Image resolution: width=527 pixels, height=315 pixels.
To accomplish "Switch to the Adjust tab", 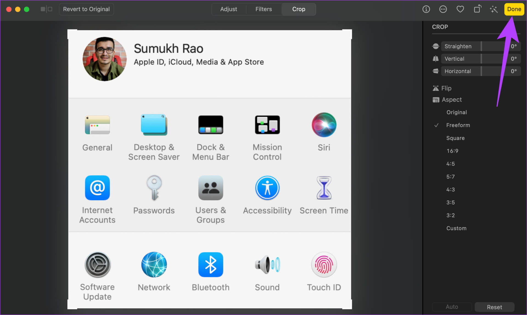I will tap(229, 9).
